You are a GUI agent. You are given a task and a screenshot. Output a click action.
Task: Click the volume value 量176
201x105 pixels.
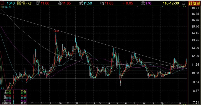(x=146, y=3)
